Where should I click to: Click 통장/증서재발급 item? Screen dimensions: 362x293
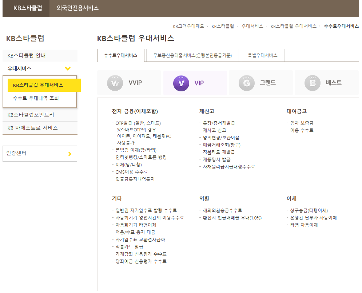pyautogui.click(x=219, y=123)
